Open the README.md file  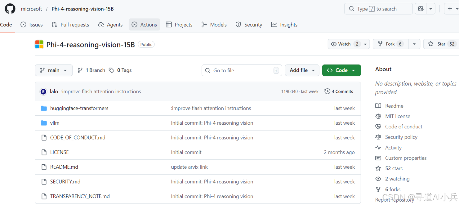64,167
